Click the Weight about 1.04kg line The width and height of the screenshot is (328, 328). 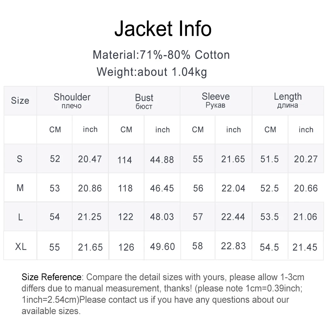(x=152, y=72)
